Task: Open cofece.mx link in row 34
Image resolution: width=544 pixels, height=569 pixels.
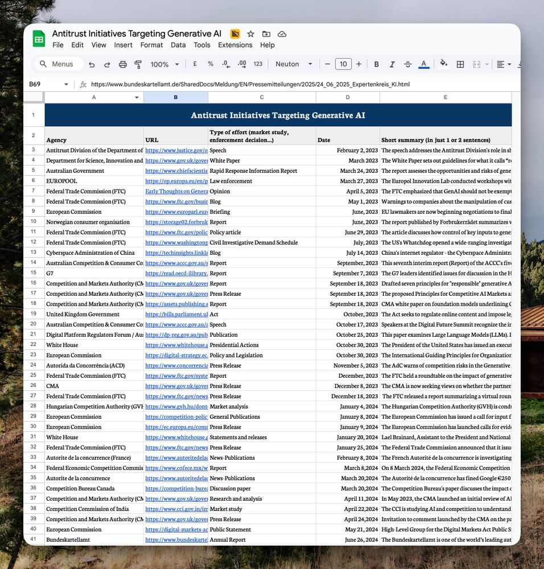Action: click(x=176, y=468)
